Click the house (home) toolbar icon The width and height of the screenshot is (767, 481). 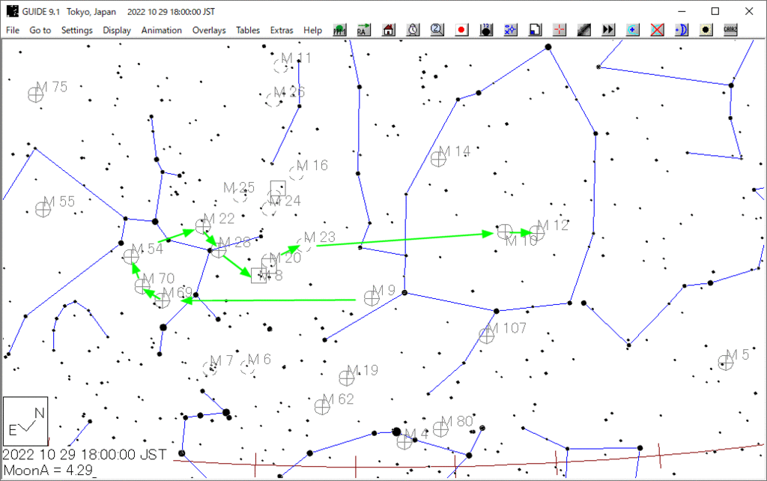(389, 30)
